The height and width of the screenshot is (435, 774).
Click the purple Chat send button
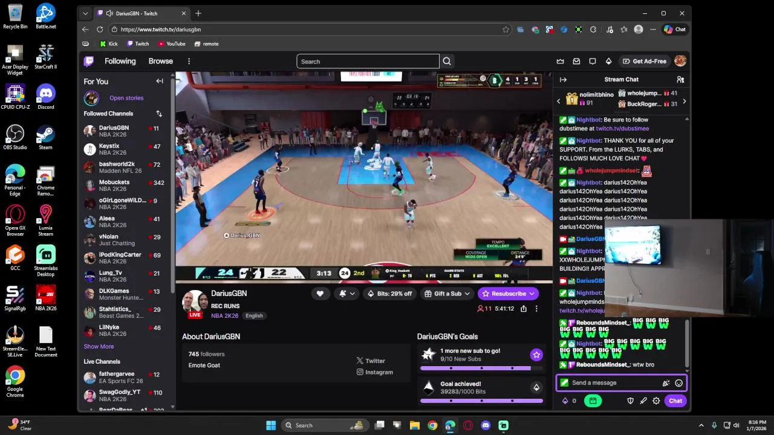(x=675, y=401)
